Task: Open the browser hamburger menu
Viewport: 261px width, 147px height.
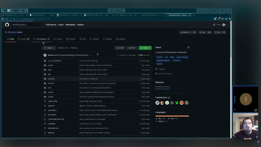Action: [230, 19]
